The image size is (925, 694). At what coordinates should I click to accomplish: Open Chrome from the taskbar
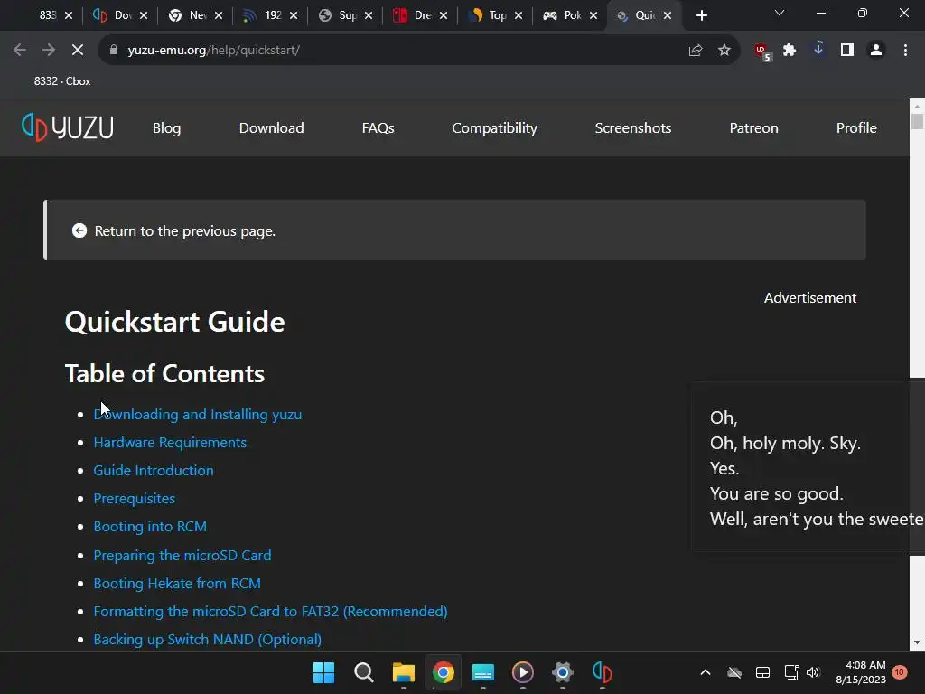coord(443,672)
